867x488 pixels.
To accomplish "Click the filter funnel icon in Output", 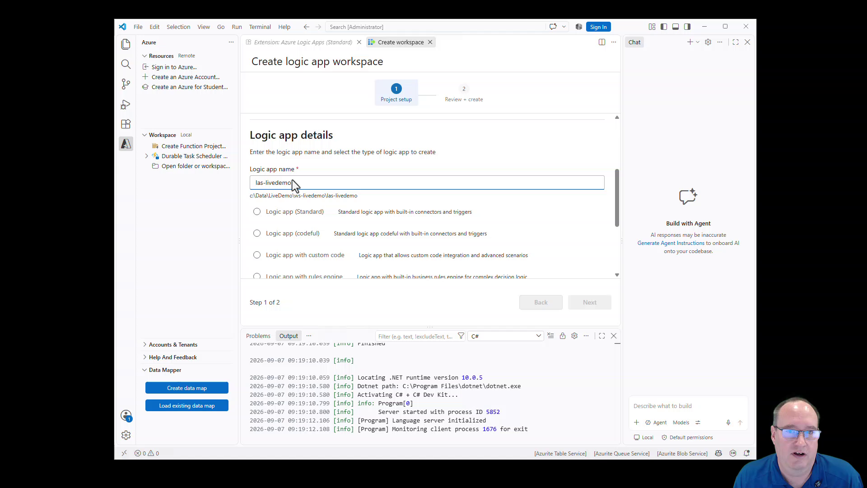I will tap(461, 336).
